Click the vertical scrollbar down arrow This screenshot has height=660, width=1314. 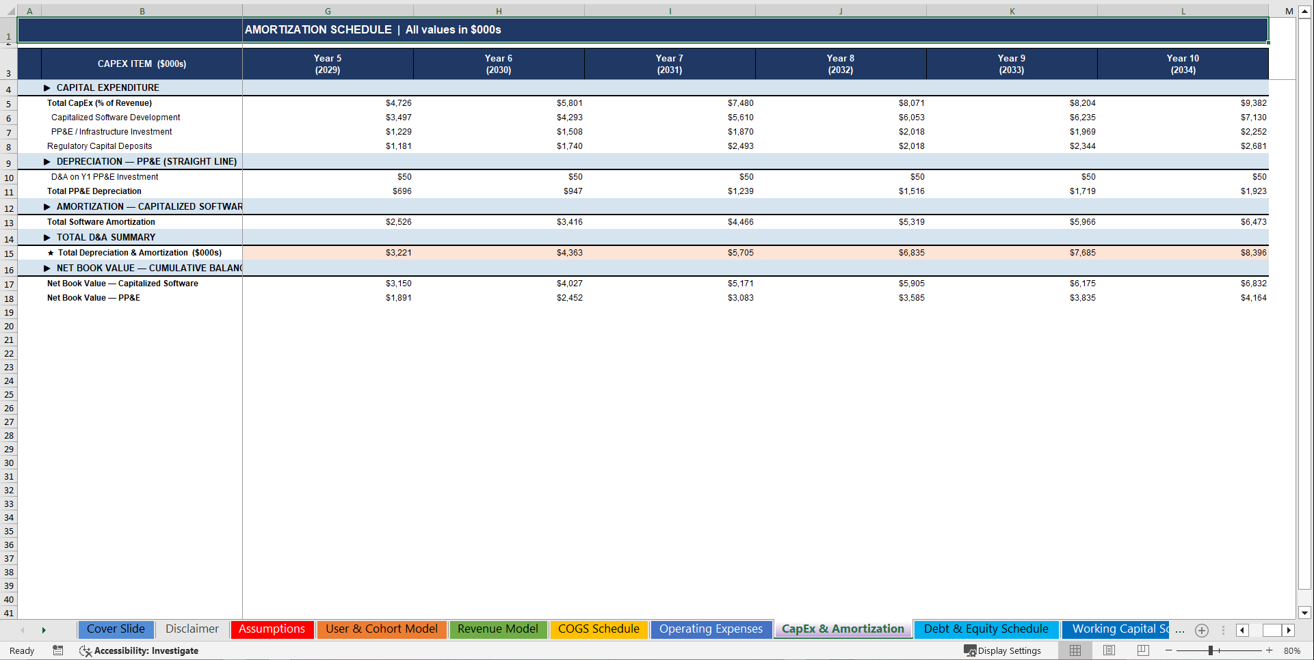click(1305, 613)
